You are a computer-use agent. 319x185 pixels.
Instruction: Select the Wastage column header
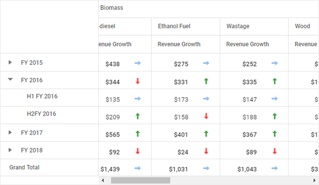(237, 26)
